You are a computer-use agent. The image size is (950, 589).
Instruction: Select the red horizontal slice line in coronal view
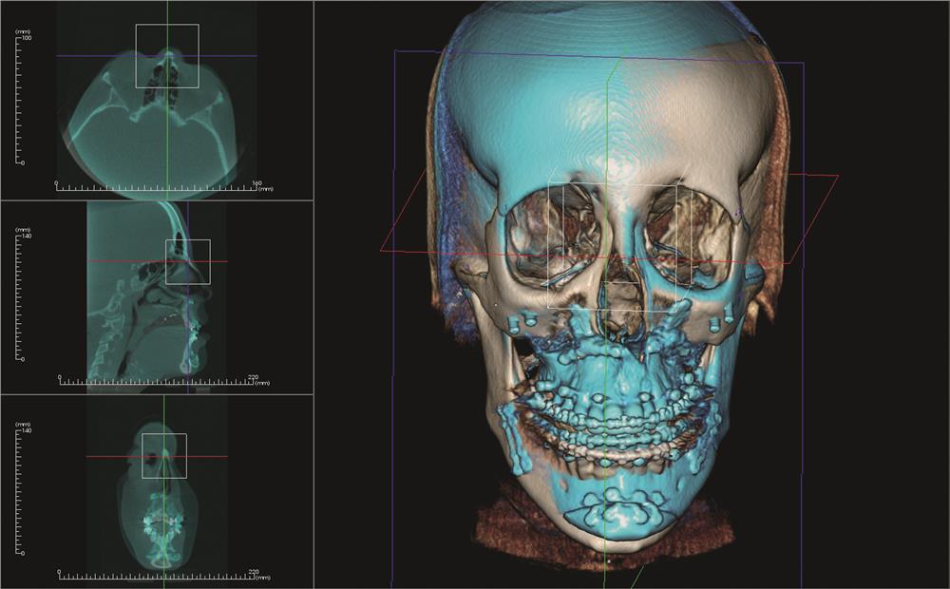[114, 457]
